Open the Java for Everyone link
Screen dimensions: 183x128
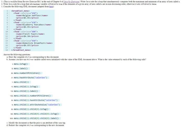[71, 2]
